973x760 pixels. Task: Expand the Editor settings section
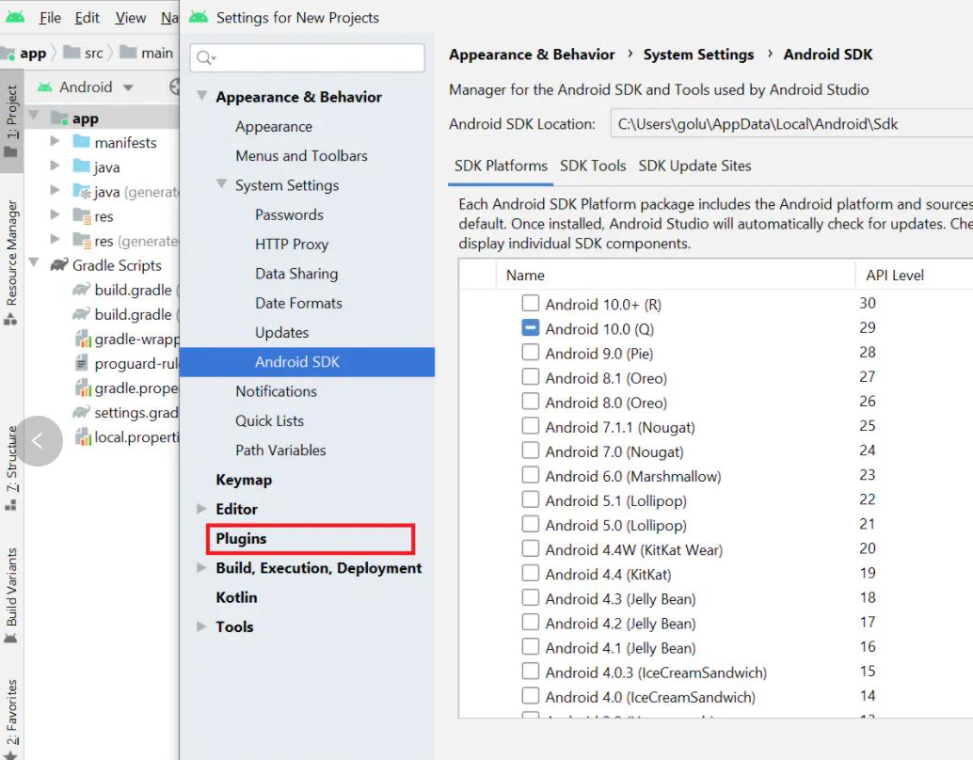[x=201, y=509]
